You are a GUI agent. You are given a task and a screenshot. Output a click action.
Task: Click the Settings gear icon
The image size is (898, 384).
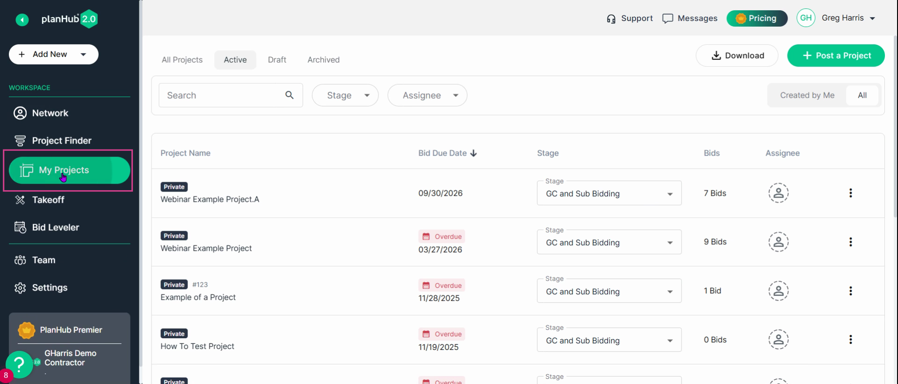pyautogui.click(x=20, y=288)
